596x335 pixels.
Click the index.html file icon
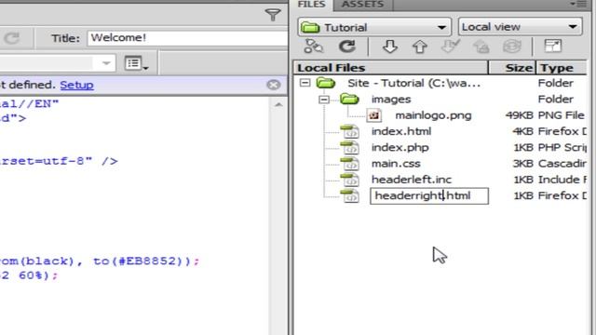pos(350,131)
